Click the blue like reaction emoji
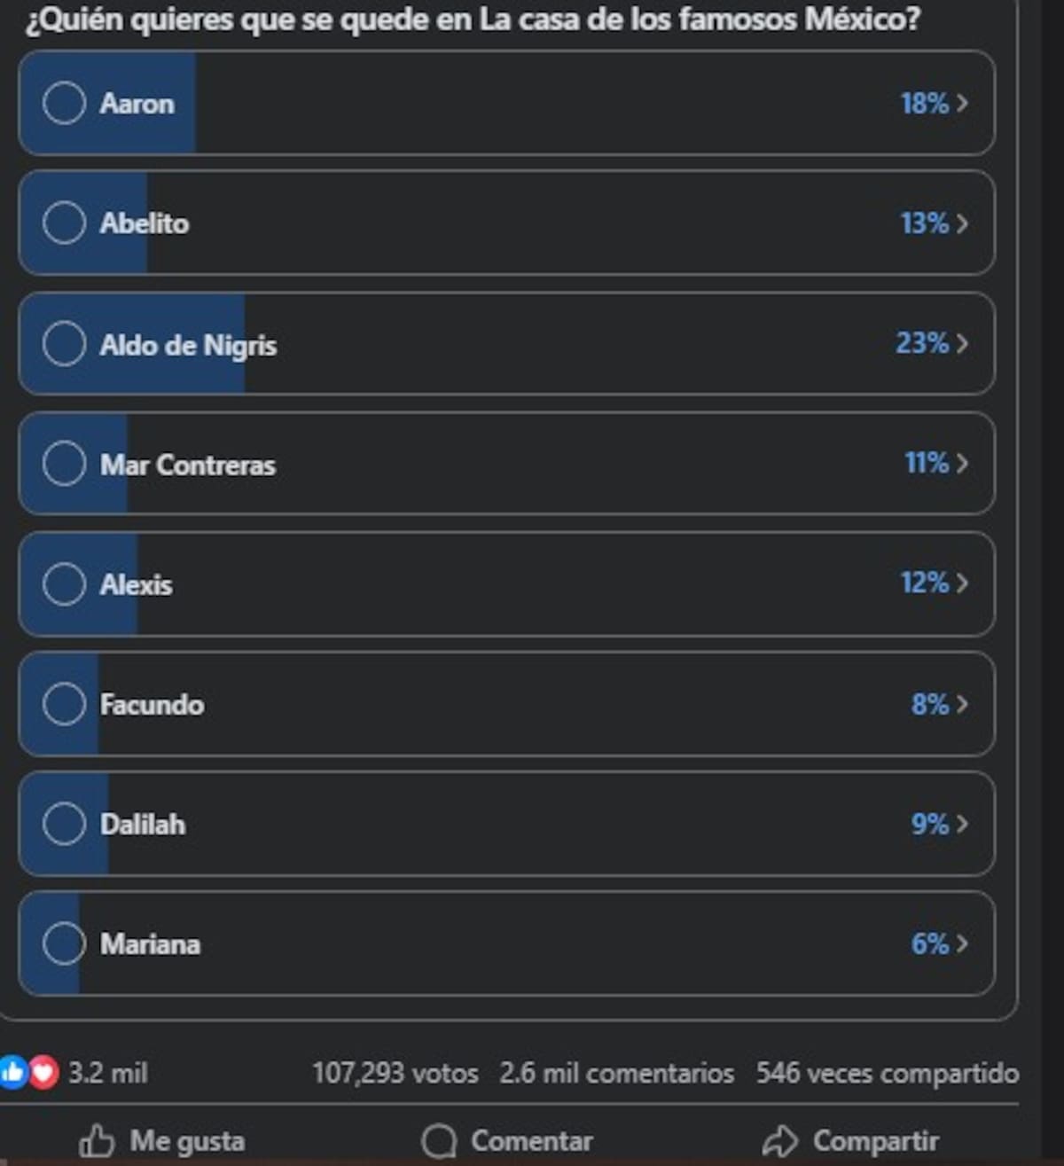Image resolution: width=1064 pixels, height=1166 pixels. click(12, 1073)
